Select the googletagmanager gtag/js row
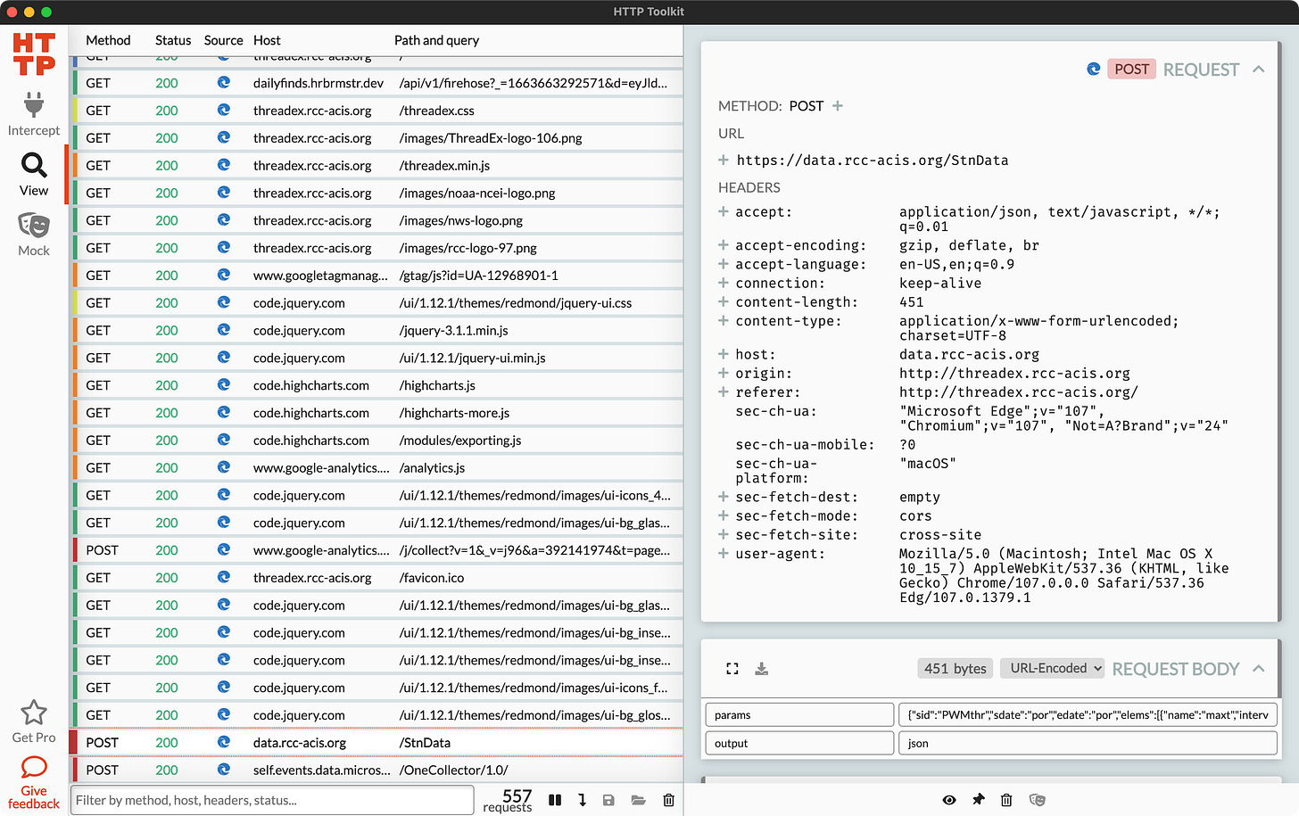Screen dimensions: 1299x816 [377, 276]
